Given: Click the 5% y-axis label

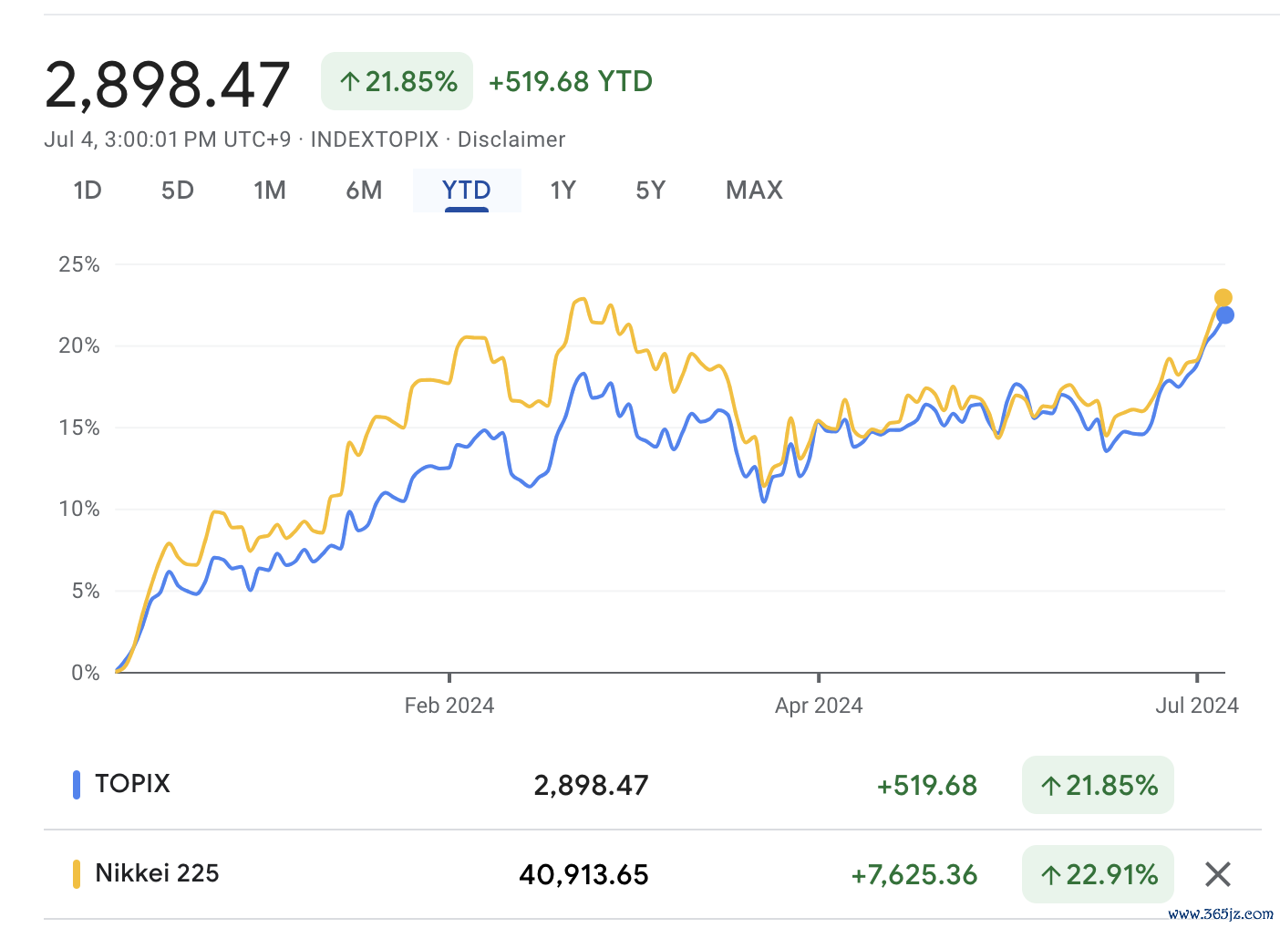Looking at the screenshot, I should click(86, 591).
